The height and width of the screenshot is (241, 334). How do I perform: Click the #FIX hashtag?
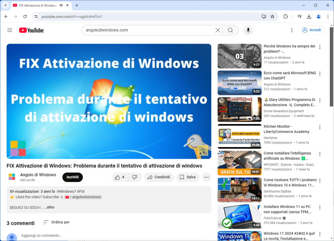81,191
